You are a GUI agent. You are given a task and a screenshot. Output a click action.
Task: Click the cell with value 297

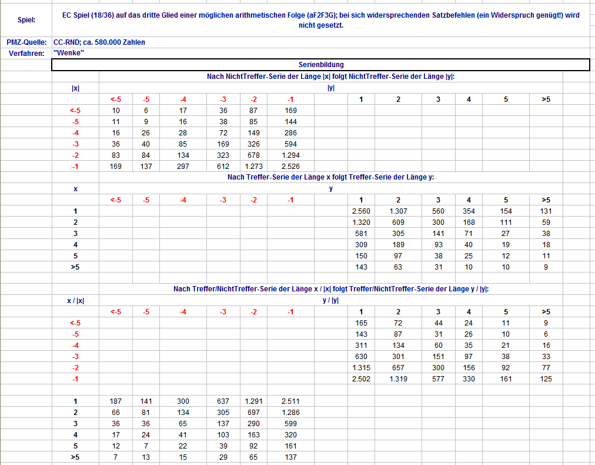[x=183, y=167]
